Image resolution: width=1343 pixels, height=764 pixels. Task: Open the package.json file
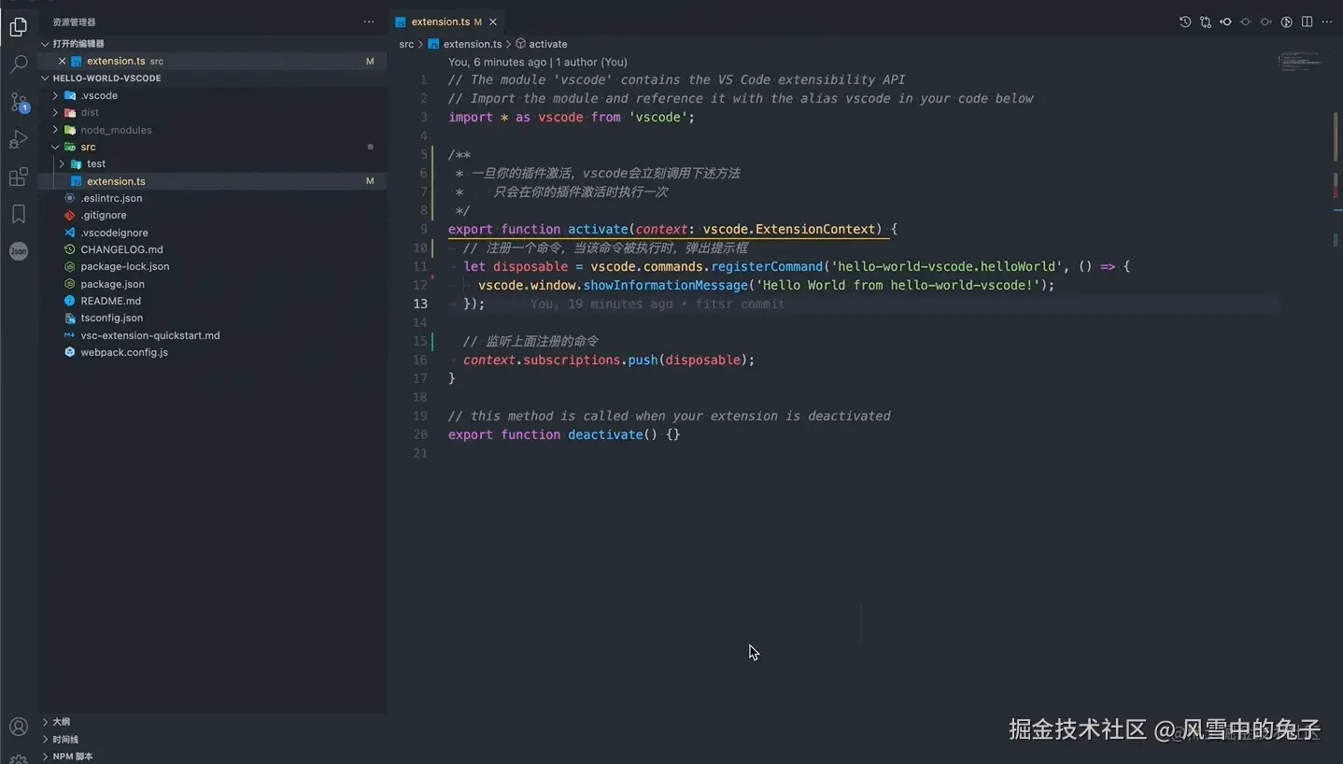211,284
